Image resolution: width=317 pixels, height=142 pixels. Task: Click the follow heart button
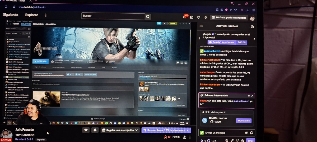tap(86, 130)
